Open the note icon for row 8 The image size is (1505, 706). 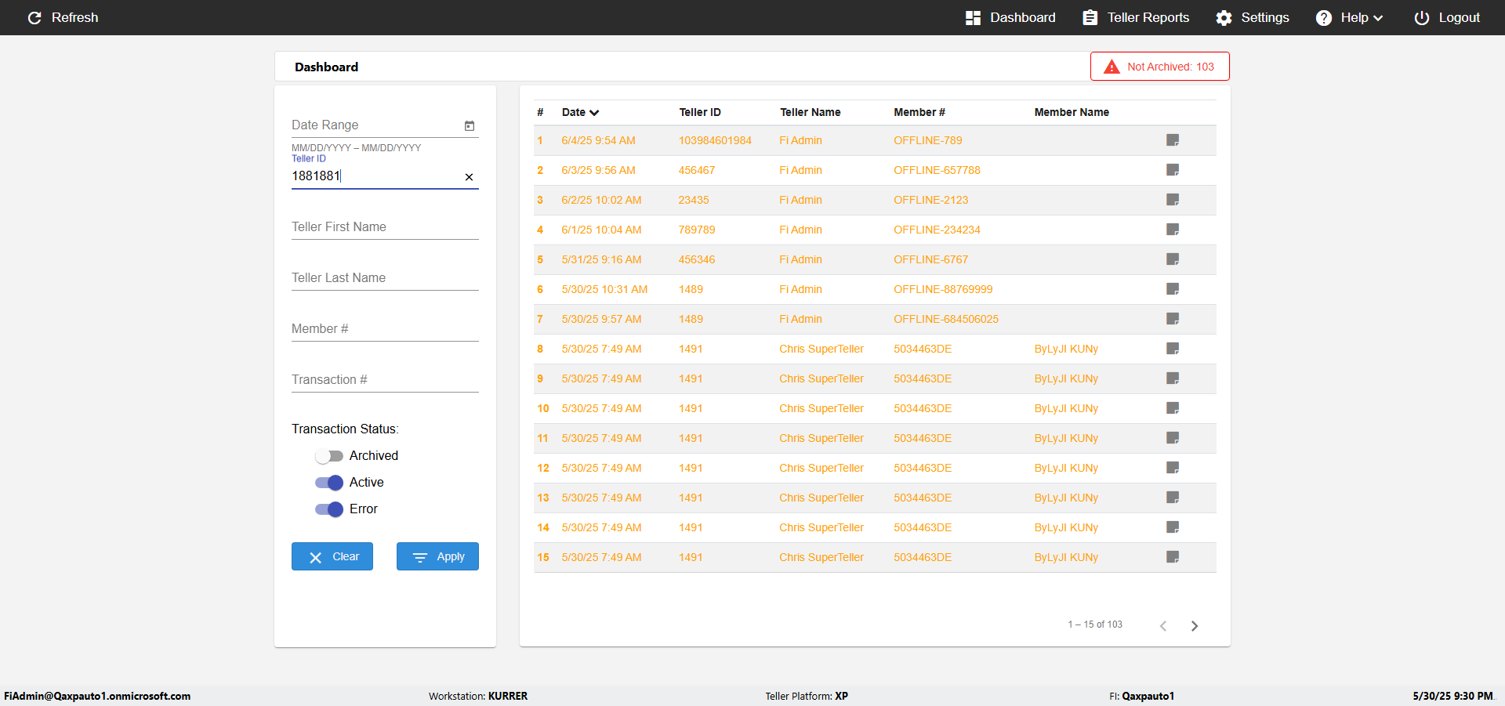click(1173, 349)
